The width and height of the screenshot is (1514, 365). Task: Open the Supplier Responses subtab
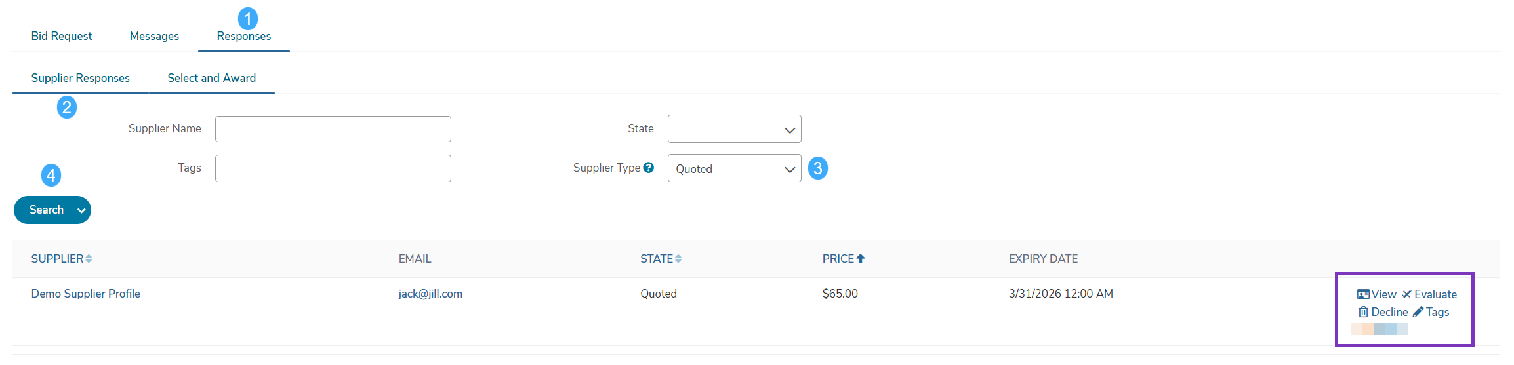(x=81, y=78)
